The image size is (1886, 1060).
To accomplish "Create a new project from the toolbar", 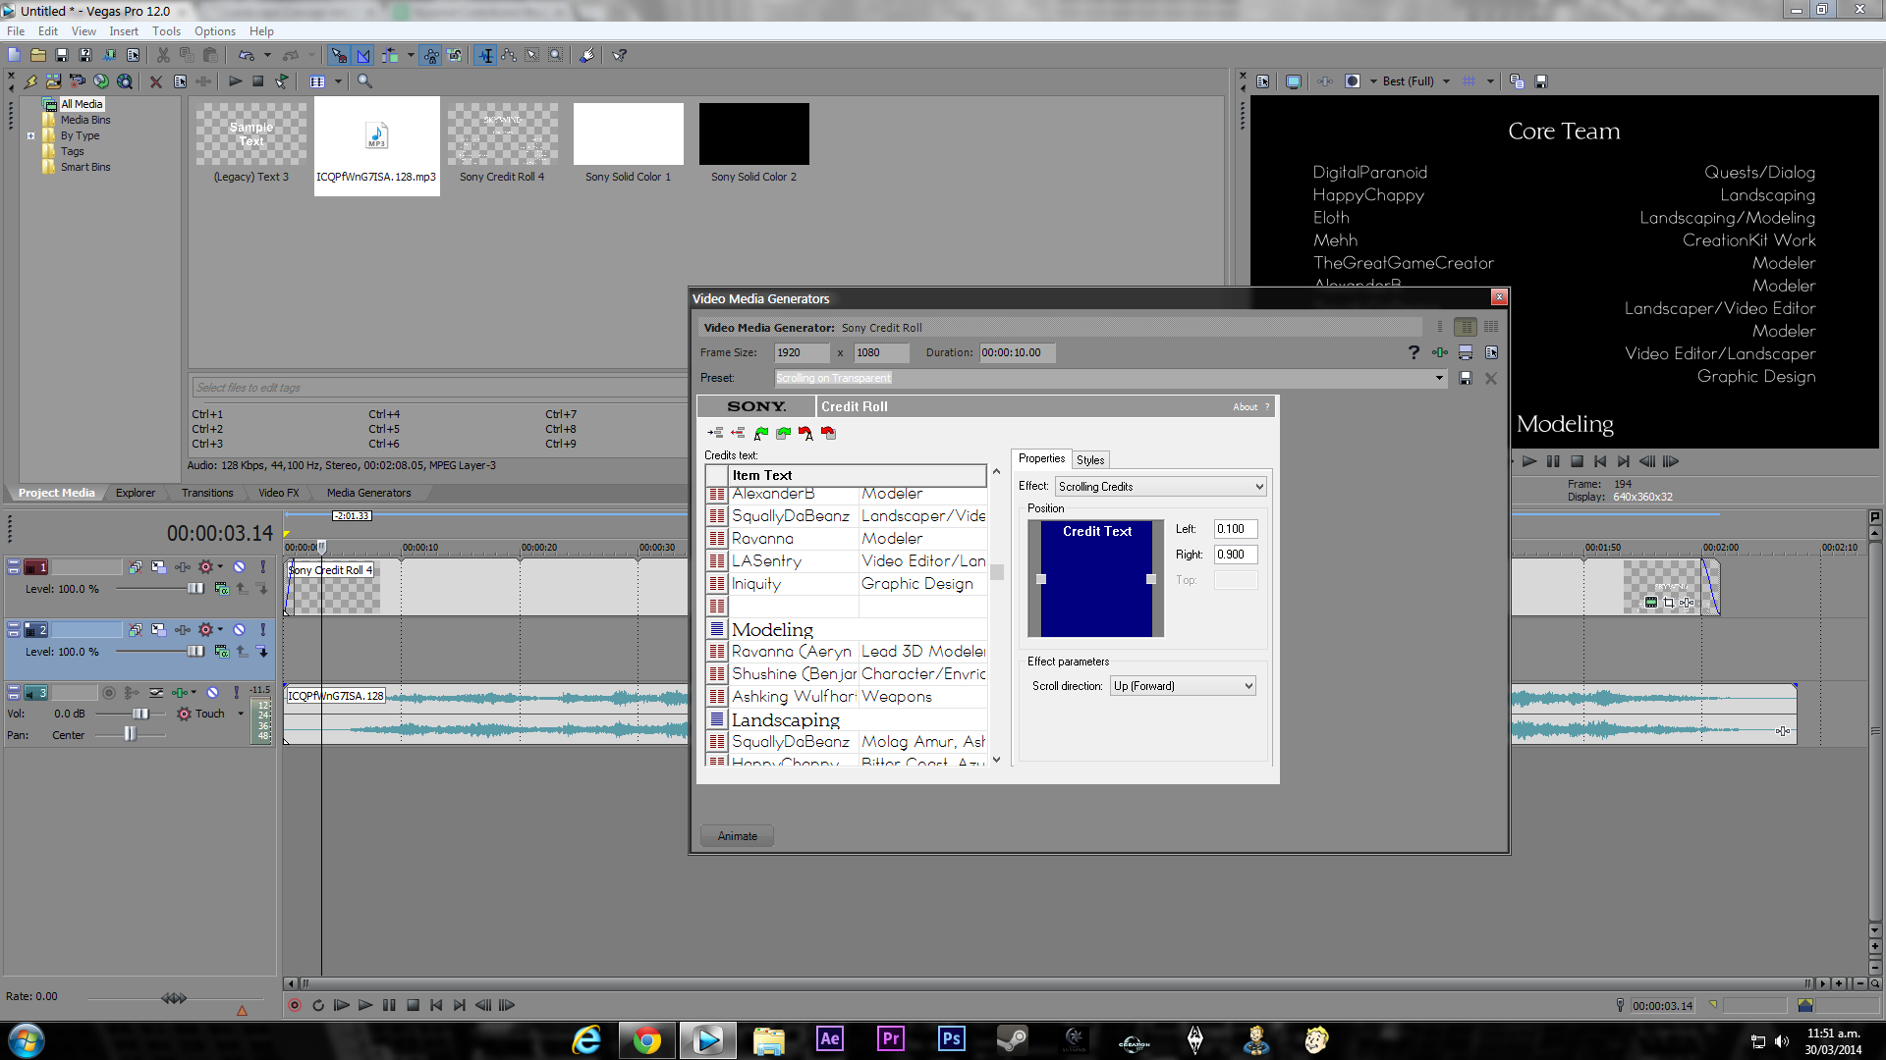I will [x=15, y=56].
